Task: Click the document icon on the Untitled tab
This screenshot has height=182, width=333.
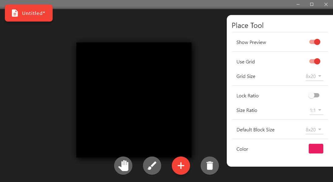Action: pyautogui.click(x=15, y=13)
